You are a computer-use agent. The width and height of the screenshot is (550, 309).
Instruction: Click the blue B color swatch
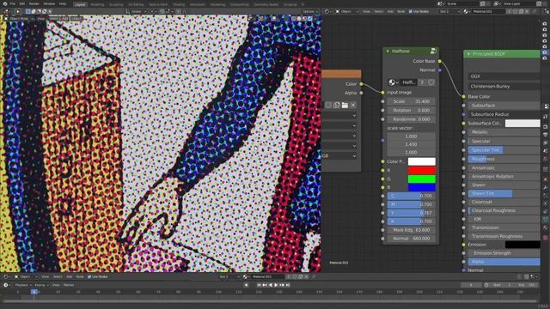[x=422, y=187]
